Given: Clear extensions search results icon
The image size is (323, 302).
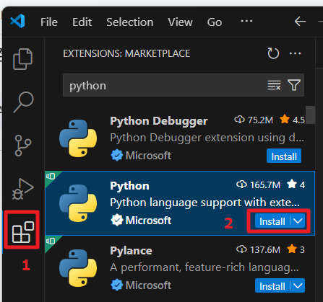Looking at the screenshot, I should coord(274,85).
